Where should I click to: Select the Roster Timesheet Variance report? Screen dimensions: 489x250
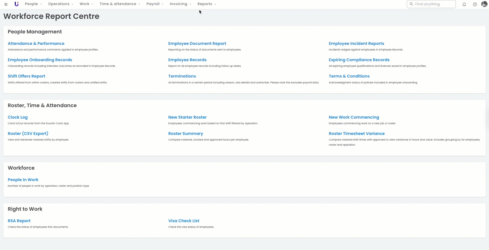tap(357, 134)
